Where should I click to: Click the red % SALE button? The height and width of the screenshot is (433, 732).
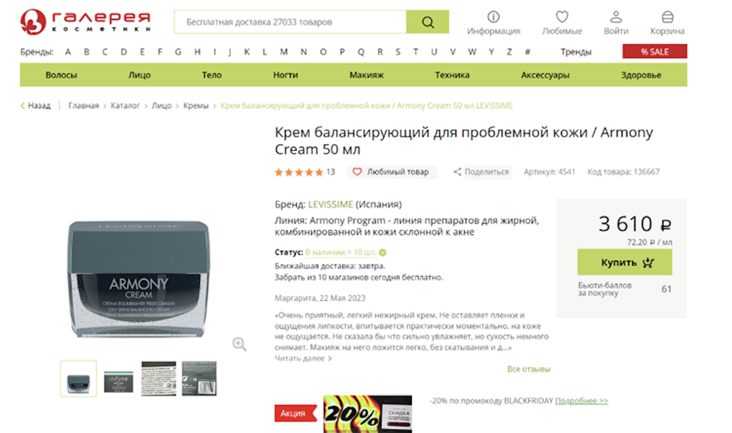[x=654, y=51]
